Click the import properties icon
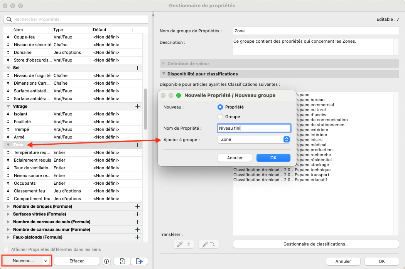Image resolution: width=405 pixels, height=269 pixels. [122, 261]
